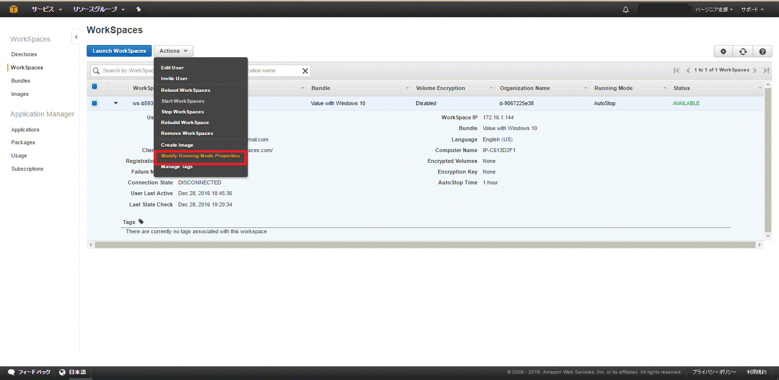Open the help question mark icon

(762, 51)
